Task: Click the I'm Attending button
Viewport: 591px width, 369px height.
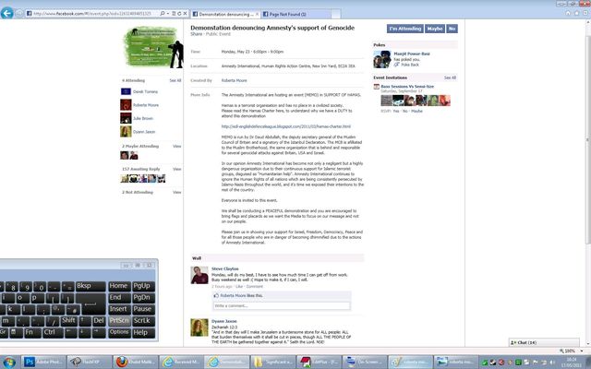Action: [403, 29]
